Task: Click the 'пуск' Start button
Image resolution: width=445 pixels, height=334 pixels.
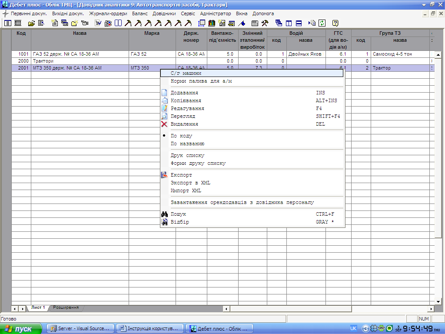Action: pos(21,329)
